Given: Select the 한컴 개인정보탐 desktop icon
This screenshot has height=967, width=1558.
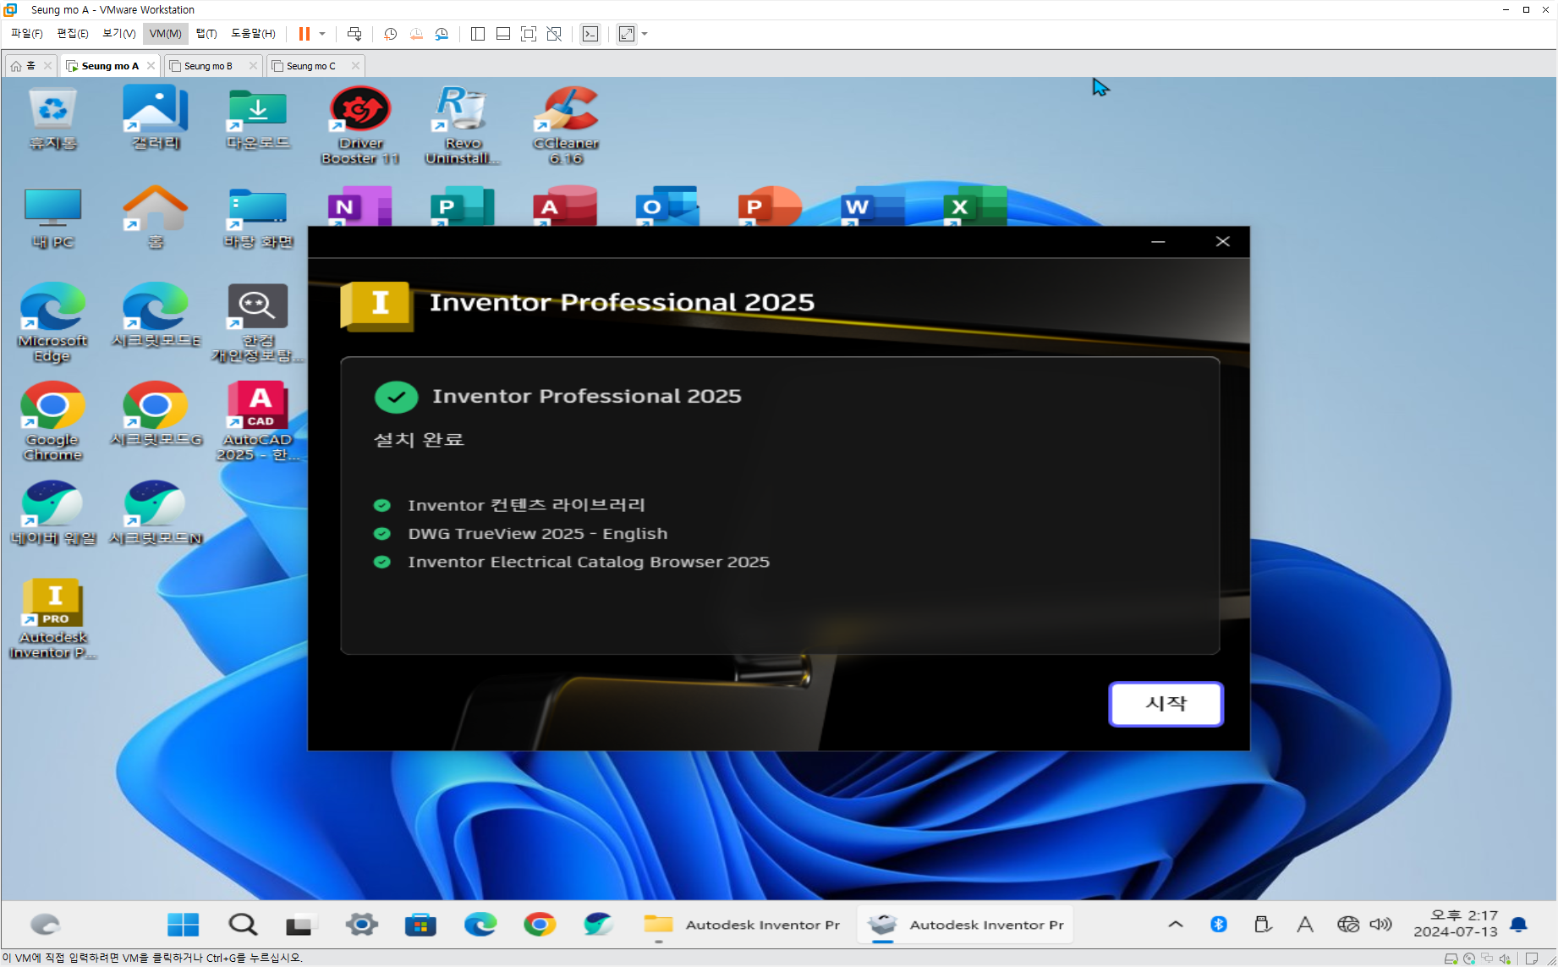Looking at the screenshot, I should click(x=258, y=323).
